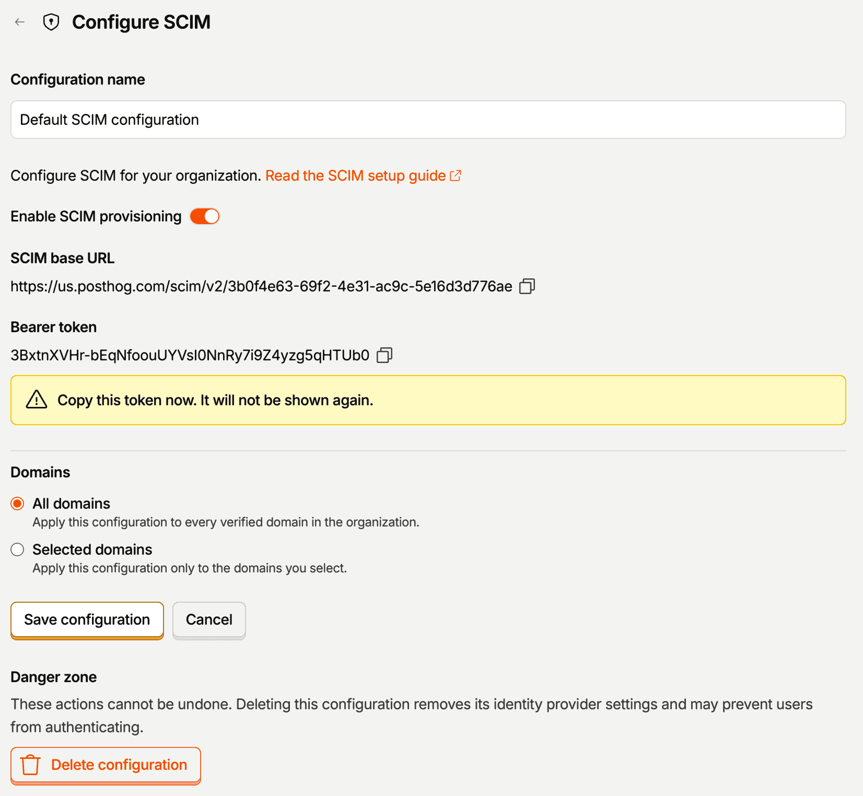Click the Configuration name input field
863x796 pixels.
428,120
